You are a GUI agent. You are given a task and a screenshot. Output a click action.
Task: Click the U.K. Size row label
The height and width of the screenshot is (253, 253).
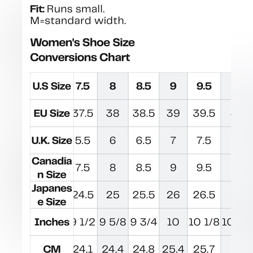pyautogui.click(x=52, y=141)
